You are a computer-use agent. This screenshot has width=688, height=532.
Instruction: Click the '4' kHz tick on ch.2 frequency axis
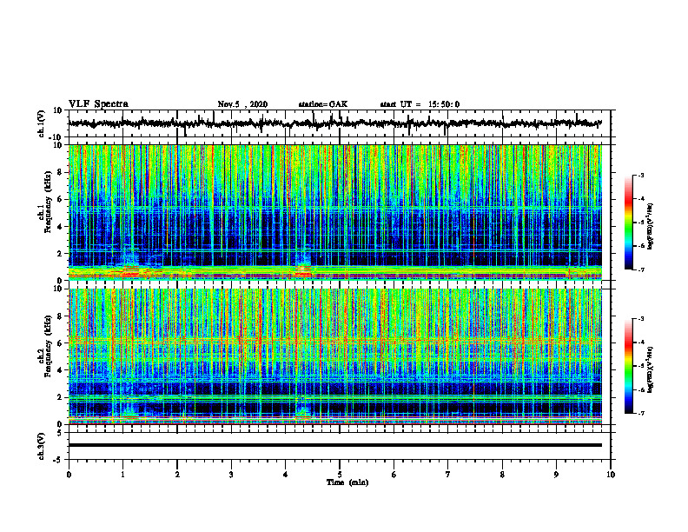pyautogui.click(x=60, y=370)
